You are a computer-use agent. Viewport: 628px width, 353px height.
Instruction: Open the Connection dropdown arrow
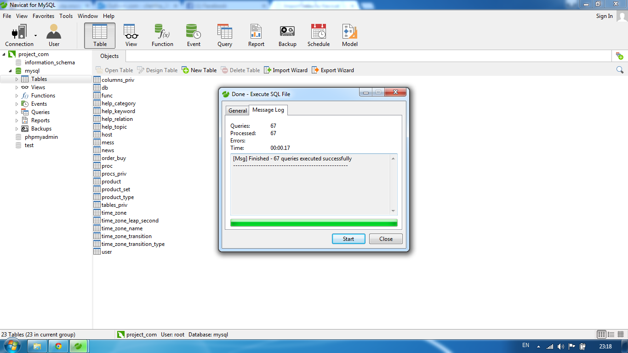(35, 35)
